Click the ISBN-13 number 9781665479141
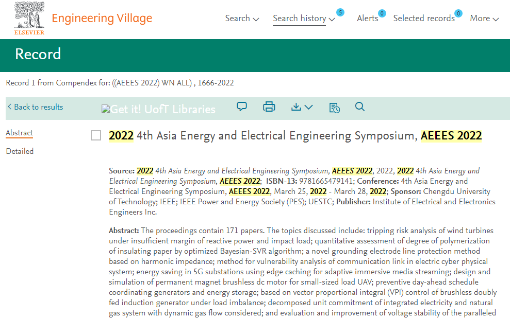 pos(326,181)
